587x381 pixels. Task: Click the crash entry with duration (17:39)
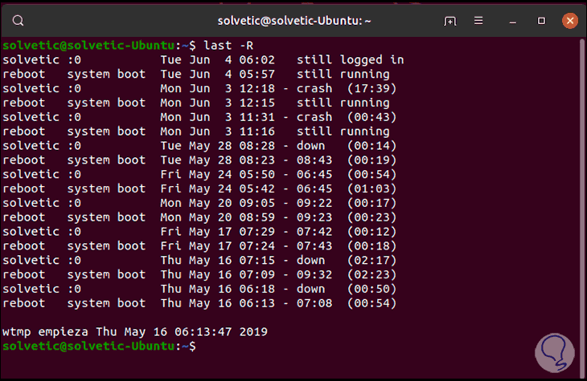click(x=199, y=88)
